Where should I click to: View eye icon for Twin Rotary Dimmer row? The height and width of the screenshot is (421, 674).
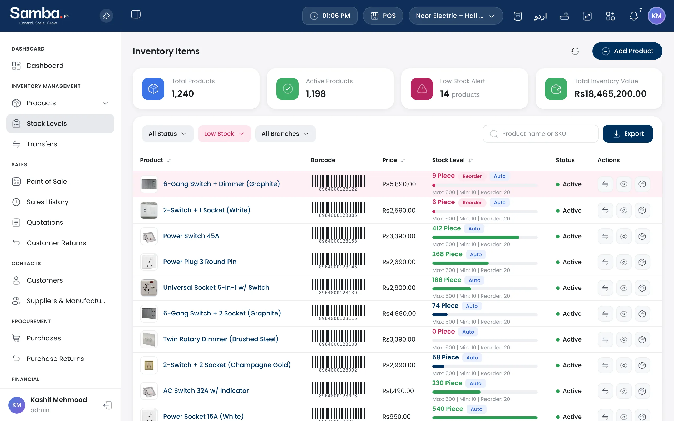click(x=624, y=339)
